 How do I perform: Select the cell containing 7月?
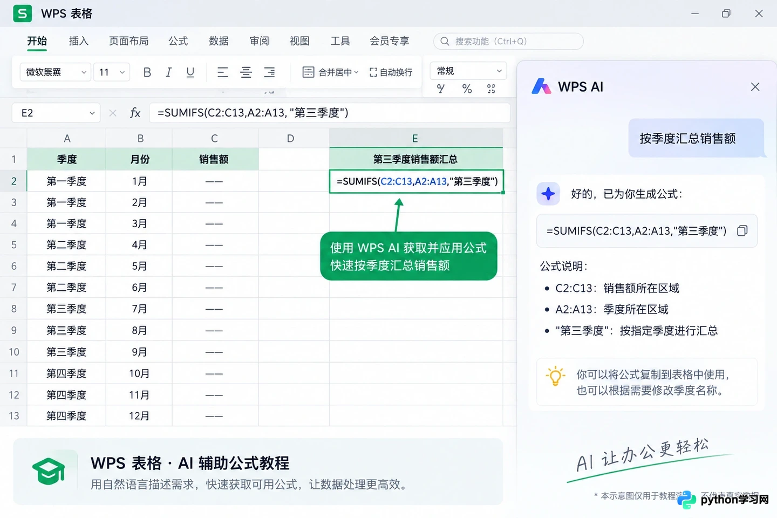139,309
